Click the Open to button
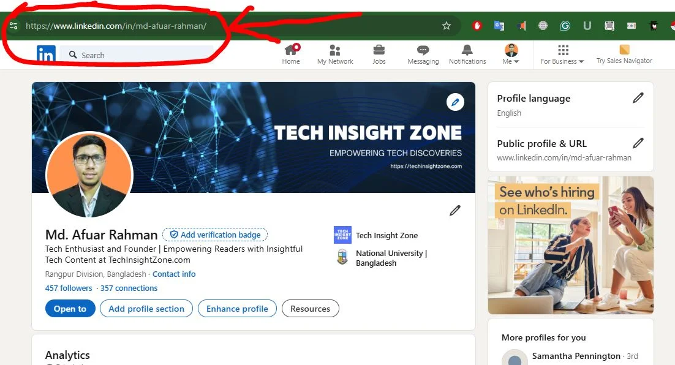 click(x=70, y=309)
